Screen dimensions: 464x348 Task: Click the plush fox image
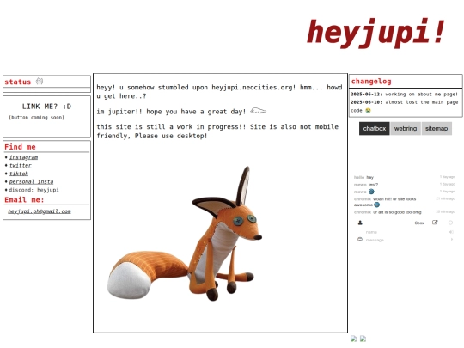click(185, 234)
